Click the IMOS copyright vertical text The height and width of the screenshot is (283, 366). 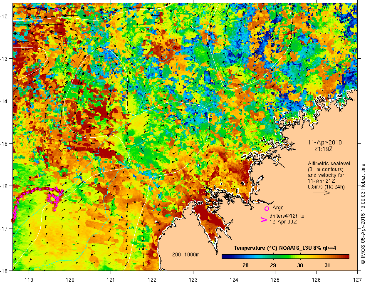(x=363, y=214)
